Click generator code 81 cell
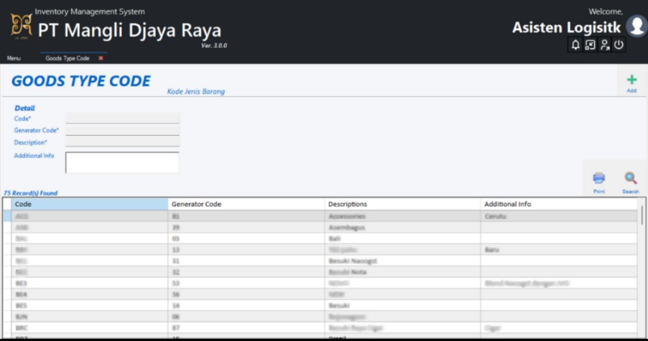The height and width of the screenshot is (341, 648). [246, 216]
